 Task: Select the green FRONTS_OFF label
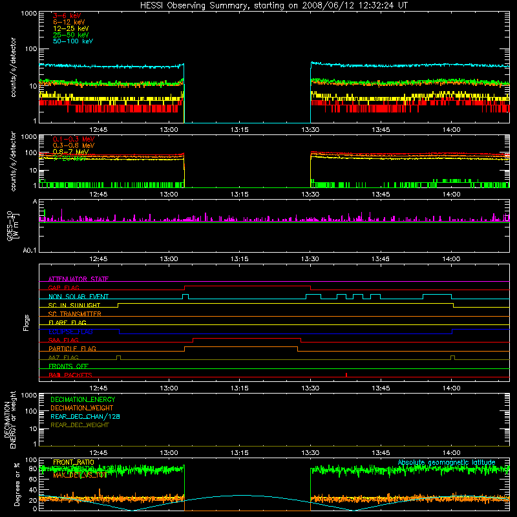[69, 366]
